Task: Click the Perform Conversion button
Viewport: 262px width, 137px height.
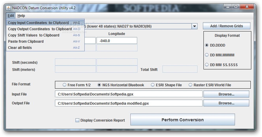Action: [x=183, y=120]
